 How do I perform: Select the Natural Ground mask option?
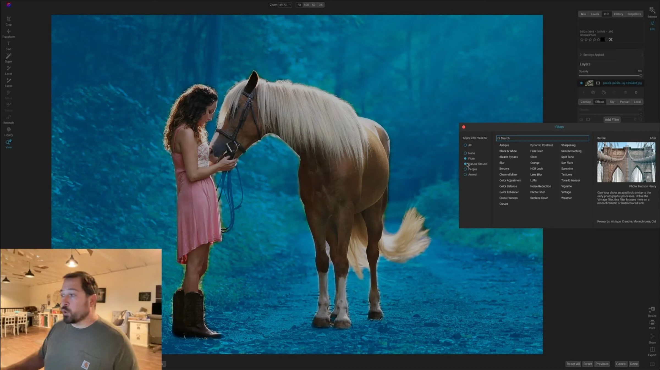coord(466,164)
